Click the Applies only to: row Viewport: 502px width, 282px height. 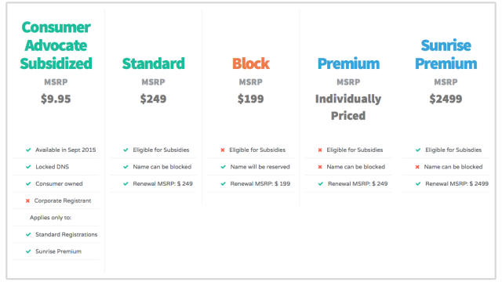pyautogui.click(x=56, y=218)
